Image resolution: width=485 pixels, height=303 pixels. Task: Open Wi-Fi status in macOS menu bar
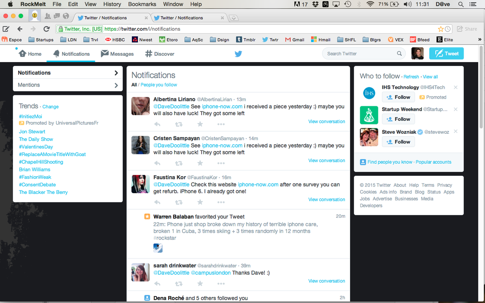tap(370, 4)
